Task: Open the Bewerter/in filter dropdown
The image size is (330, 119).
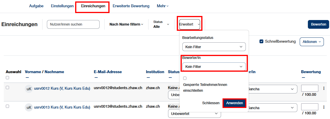Action: click(x=214, y=67)
